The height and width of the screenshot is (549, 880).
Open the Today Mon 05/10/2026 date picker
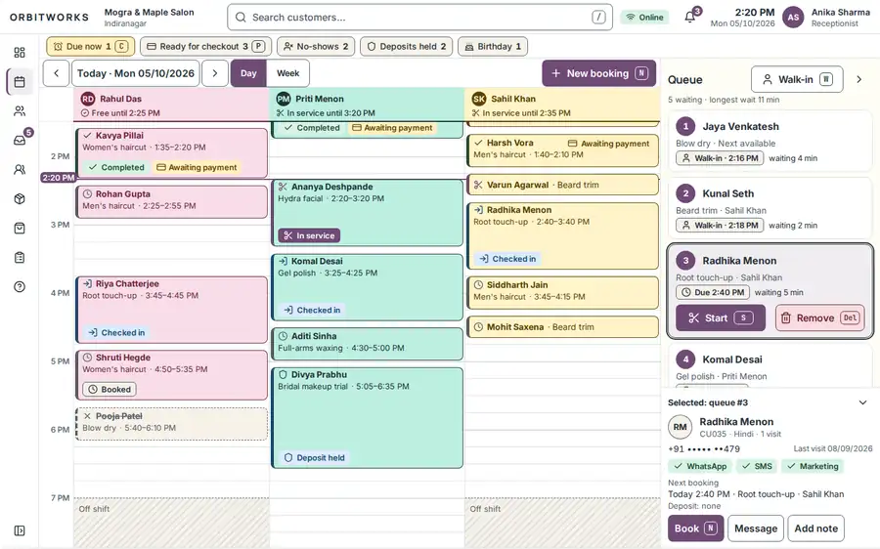click(x=135, y=73)
